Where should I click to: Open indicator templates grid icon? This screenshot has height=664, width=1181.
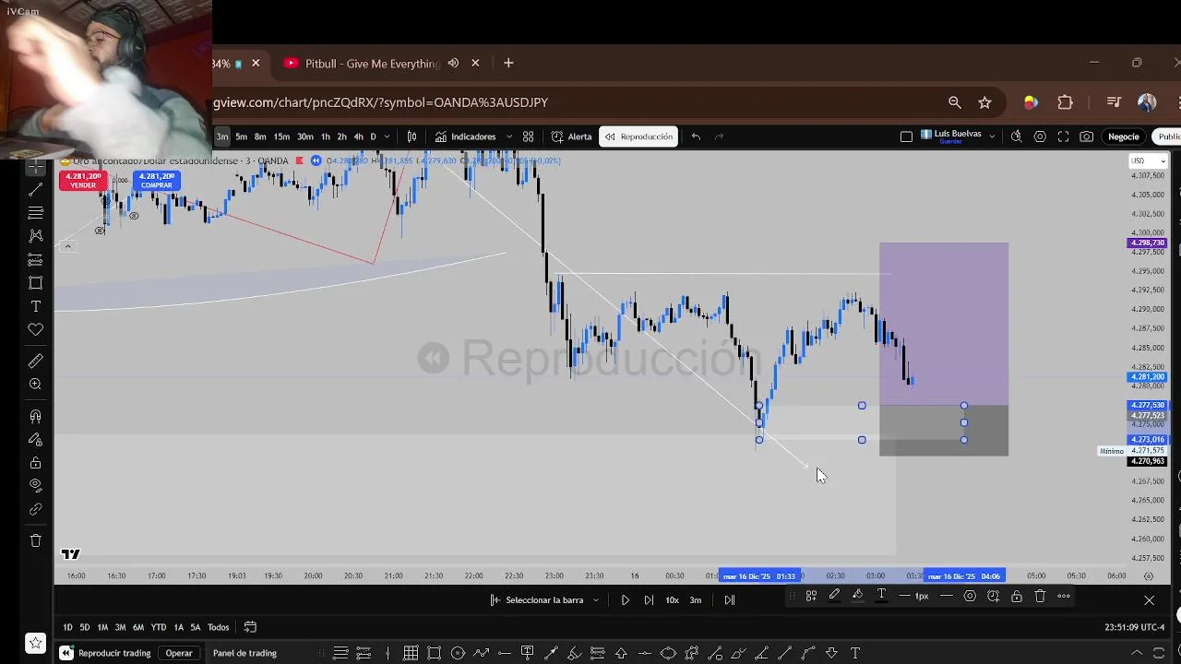coord(528,136)
